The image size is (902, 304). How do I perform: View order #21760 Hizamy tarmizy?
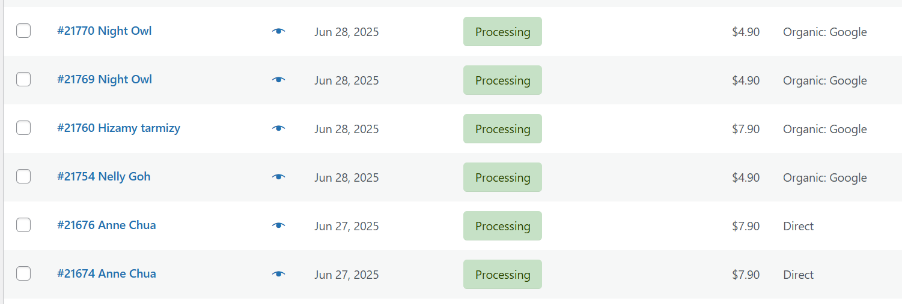(x=118, y=128)
